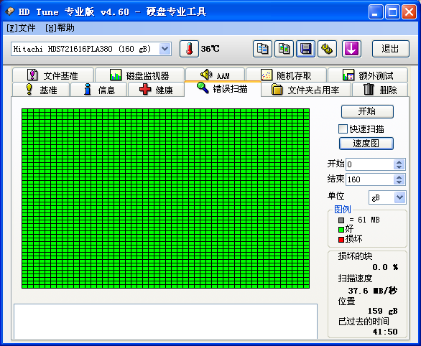421x346 pixels.
Task: Click the copy screenshot toolbar icon
Action: [284, 49]
